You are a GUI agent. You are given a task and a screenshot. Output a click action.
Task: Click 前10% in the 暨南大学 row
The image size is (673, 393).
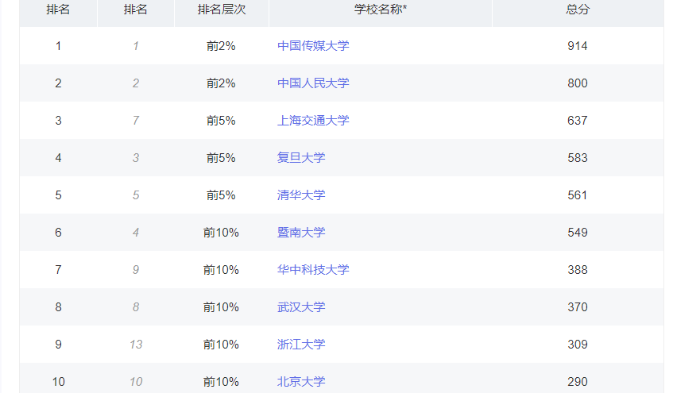tap(221, 233)
